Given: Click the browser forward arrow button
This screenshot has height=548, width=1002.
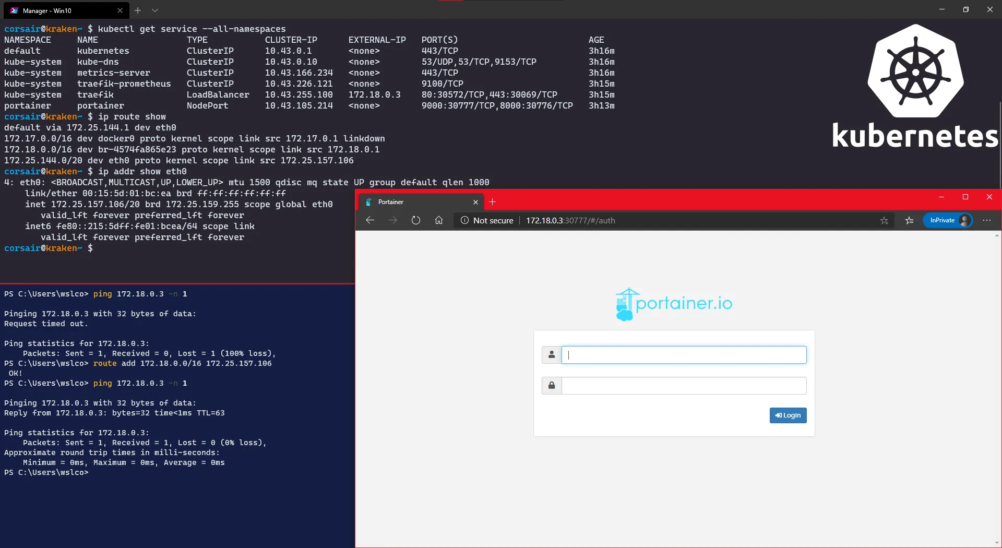Looking at the screenshot, I should [393, 220].
